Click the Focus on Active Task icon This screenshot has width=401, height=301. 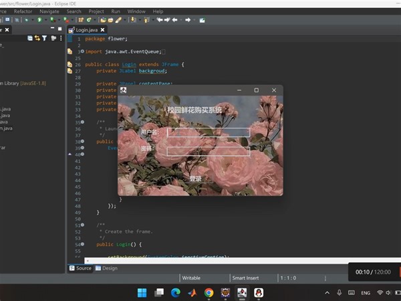pos(53,38)
